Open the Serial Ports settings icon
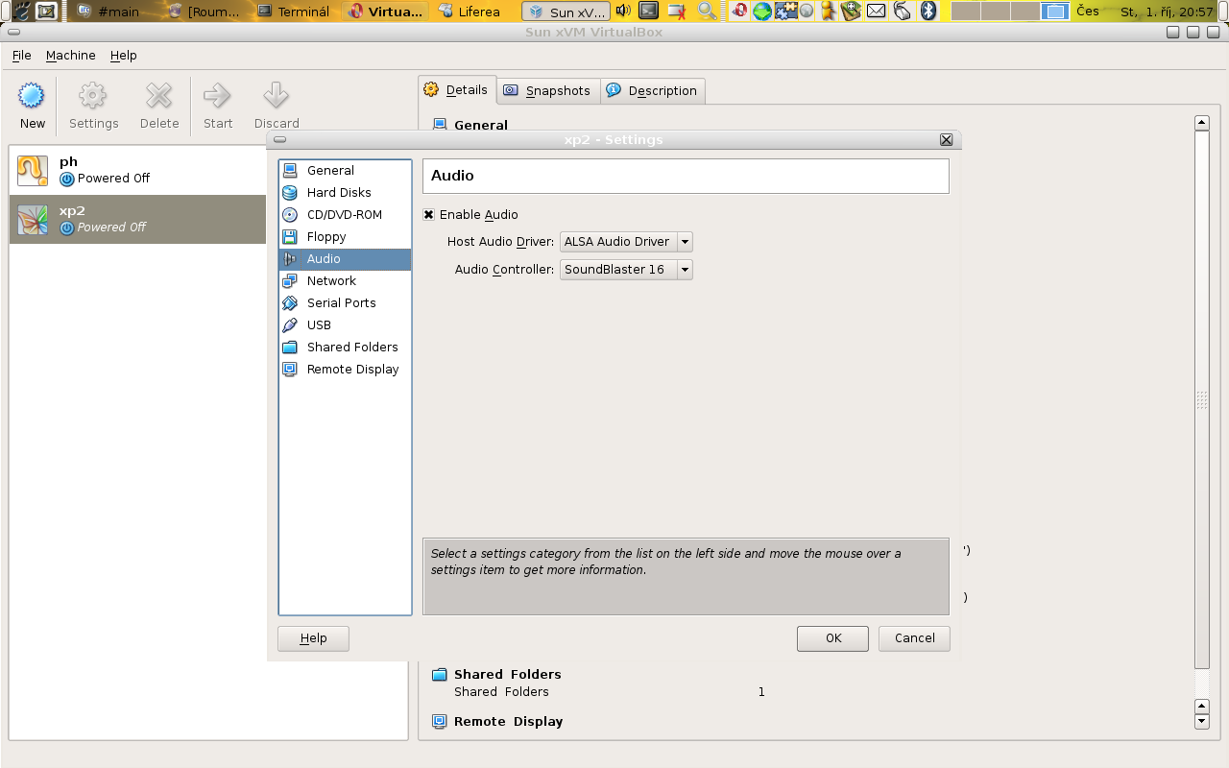 [x=290, y=303]
